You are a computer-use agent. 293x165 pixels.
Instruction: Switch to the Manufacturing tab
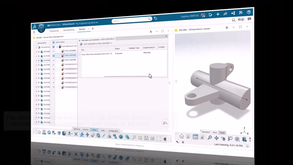[x=69, y=30]
